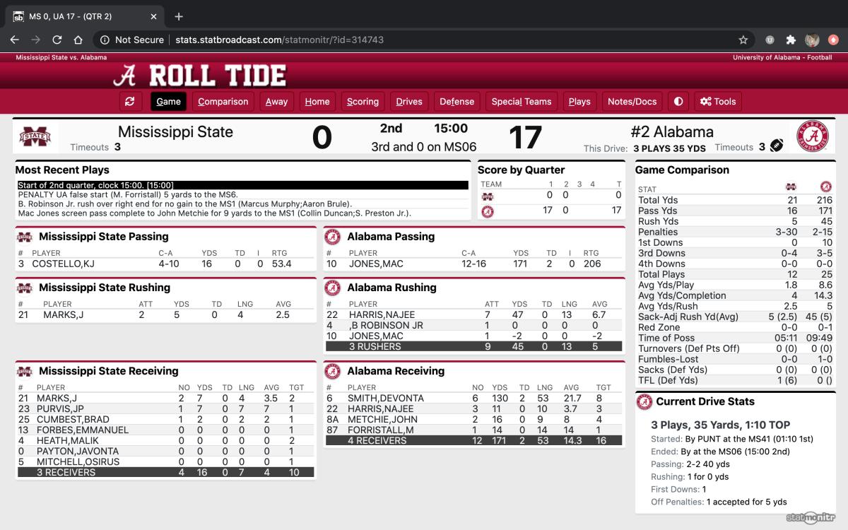Select the 'PENALTY UA false start' play line
The width and height of the screenshot is (848, 530).
pos(242,194)
